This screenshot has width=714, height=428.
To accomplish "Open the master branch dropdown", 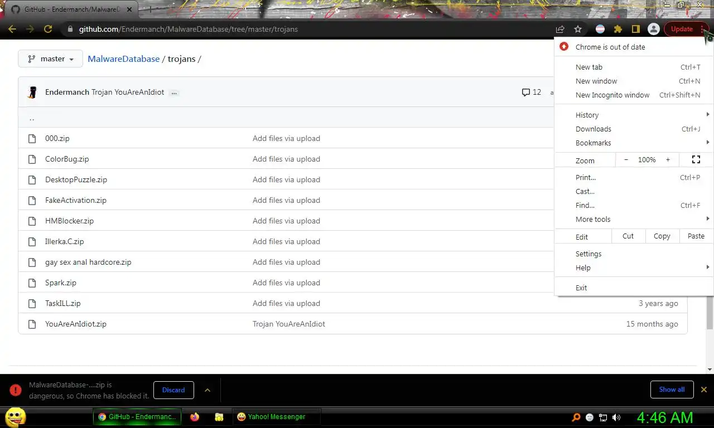I will click(x=50, y=59).
